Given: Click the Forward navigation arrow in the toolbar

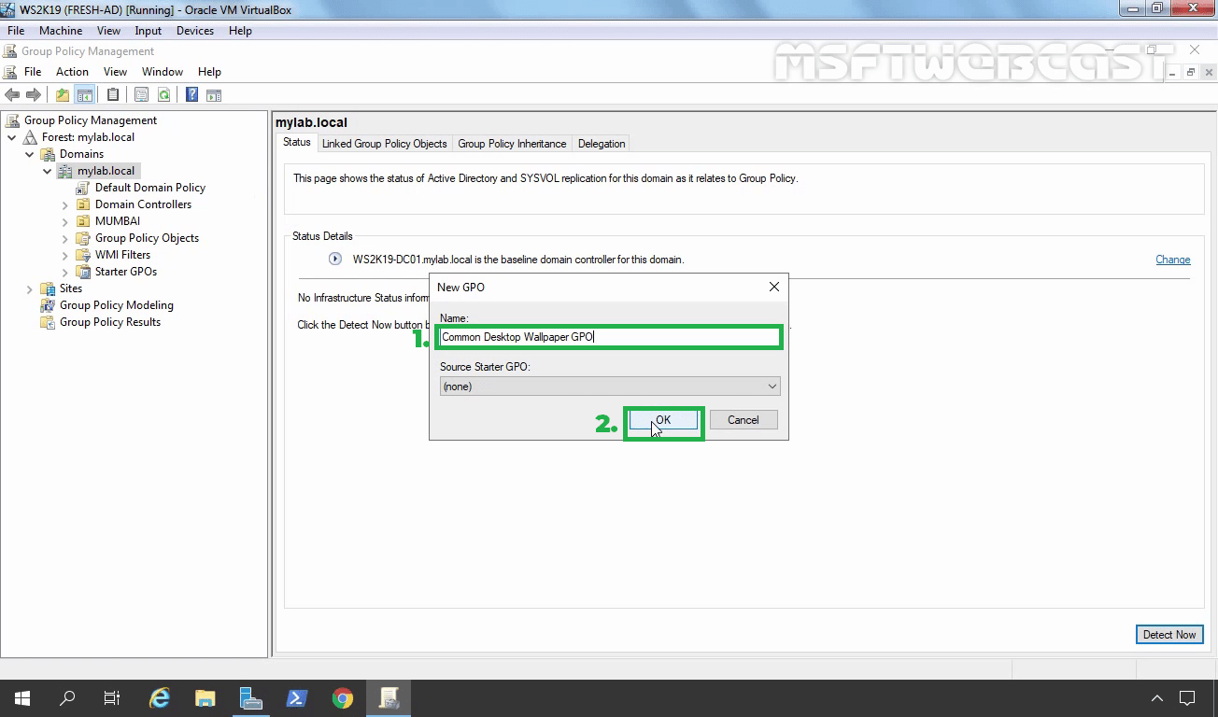Looking at the screenshot, I should [x=34, y=93].
